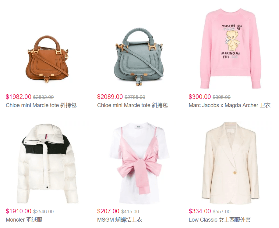Open the cream Low Classic blazer image
The image size is (279, 228).
tap(231, 163)
